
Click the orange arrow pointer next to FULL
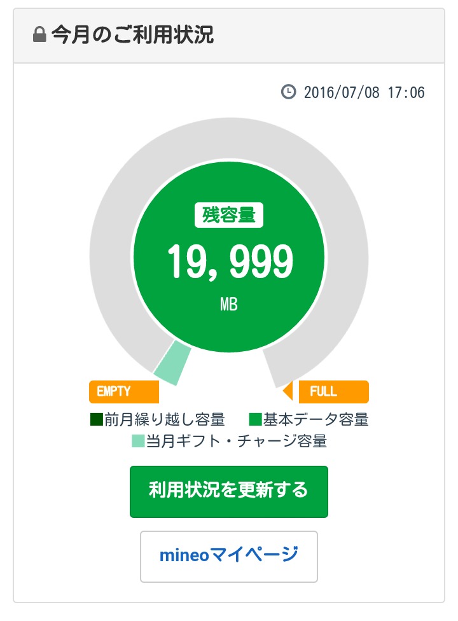tap(288, 391)
